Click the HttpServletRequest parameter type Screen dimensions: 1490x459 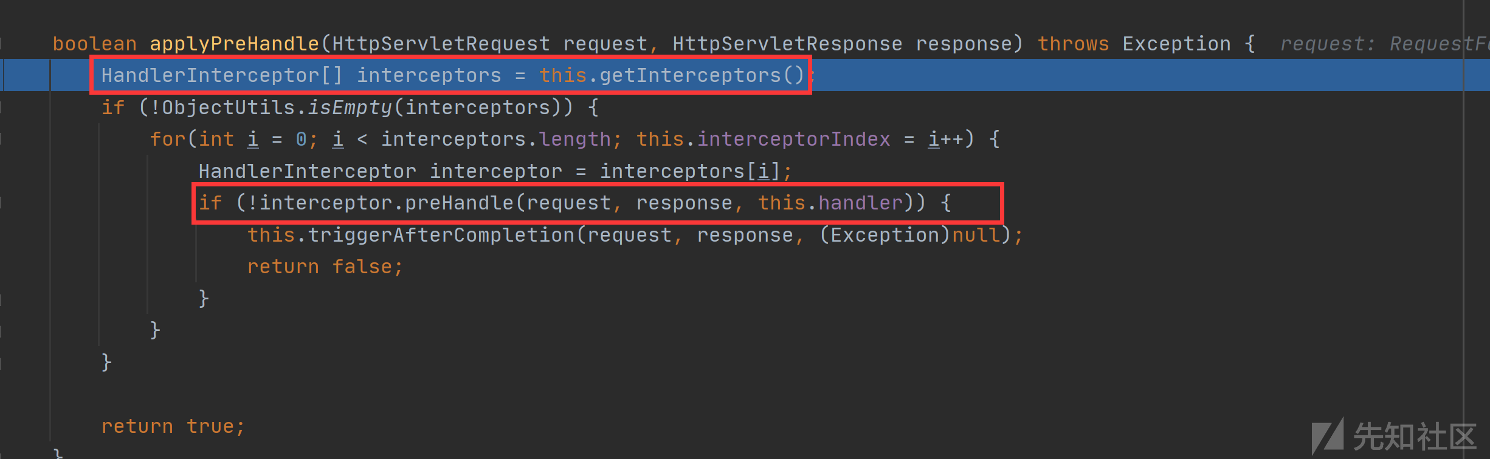[441, 44]
